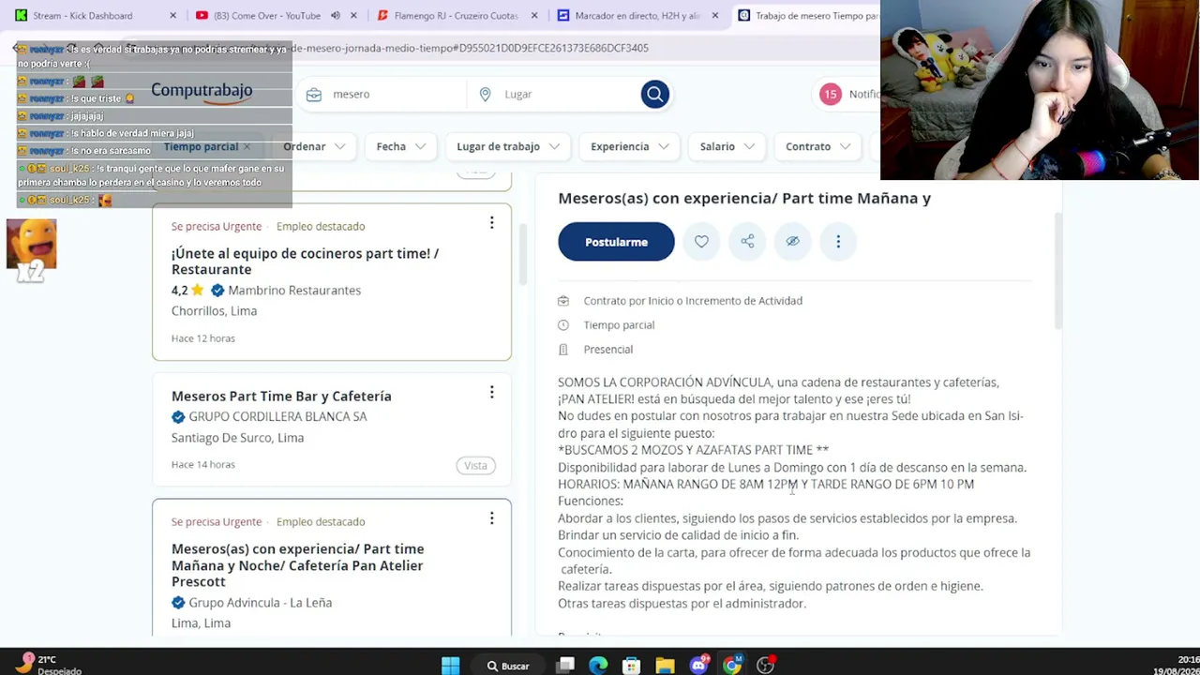Click the browser address bar URL
The width and height of the screenshot is (1200, 675).
[x=469, y=48]
